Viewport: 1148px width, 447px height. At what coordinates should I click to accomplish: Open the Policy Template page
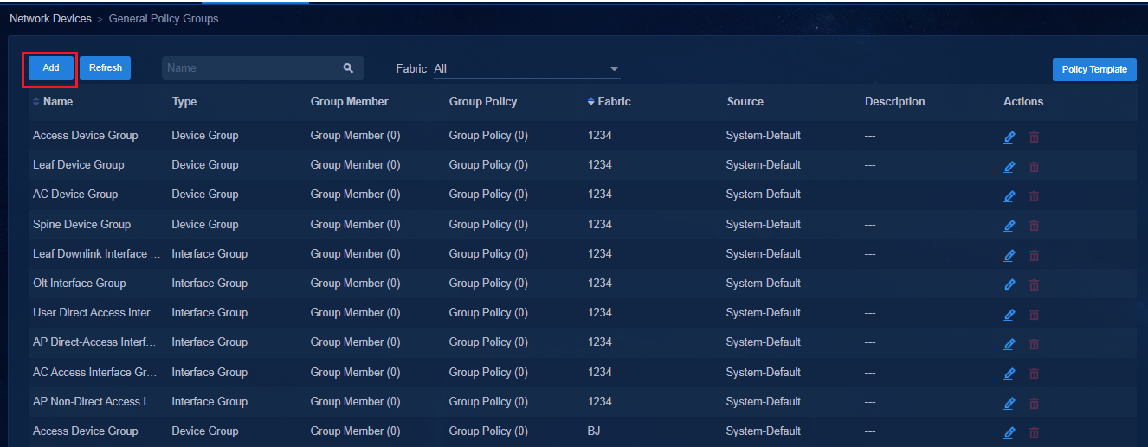point(1094,69)
